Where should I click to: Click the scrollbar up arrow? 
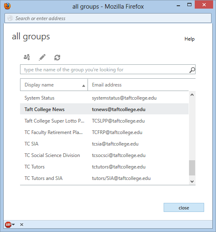[192, 95]
